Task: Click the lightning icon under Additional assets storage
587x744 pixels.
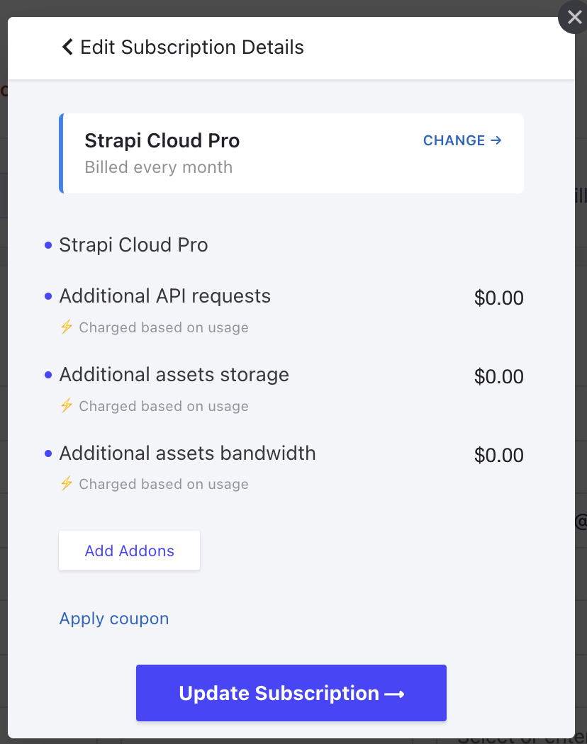Action: pyautogui.click(x=67, y=406)
